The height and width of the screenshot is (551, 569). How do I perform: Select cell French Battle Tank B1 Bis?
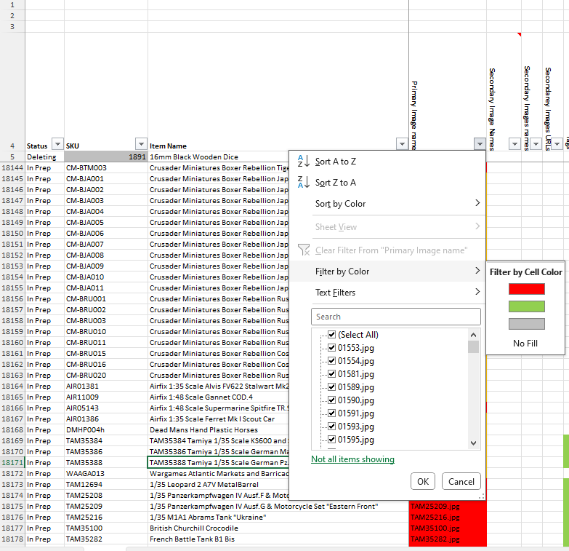pos(278,539)
